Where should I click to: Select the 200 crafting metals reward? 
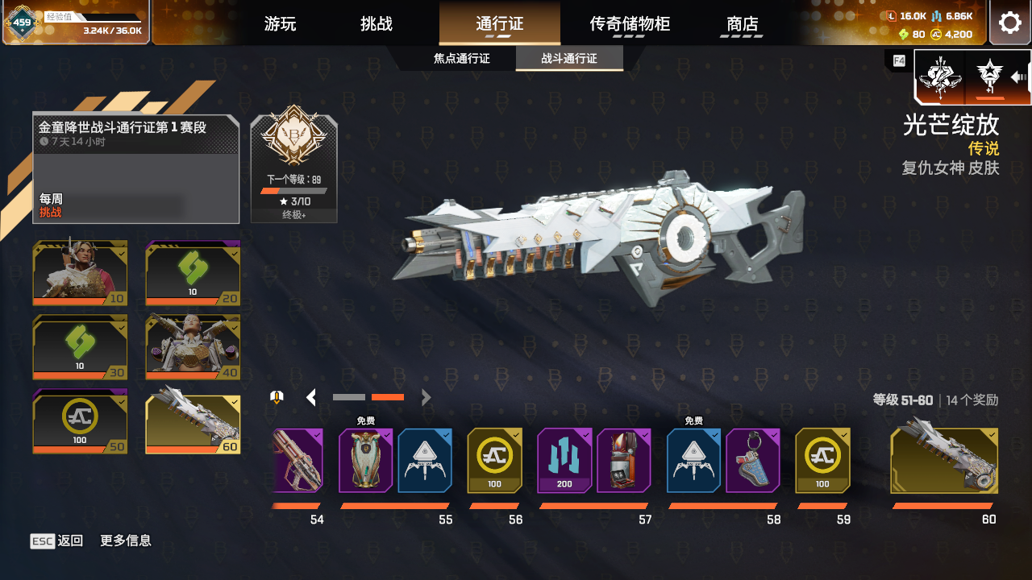pyautogui.click(x=564, y=460)
